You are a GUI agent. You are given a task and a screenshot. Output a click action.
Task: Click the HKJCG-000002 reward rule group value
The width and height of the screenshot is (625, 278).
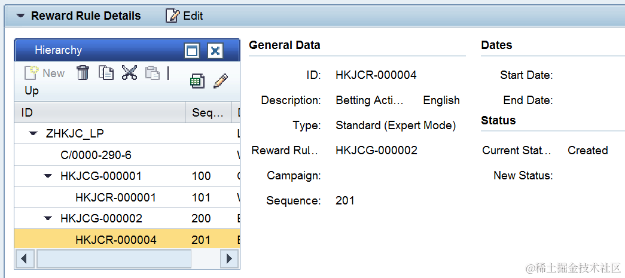tap(377, 151)
